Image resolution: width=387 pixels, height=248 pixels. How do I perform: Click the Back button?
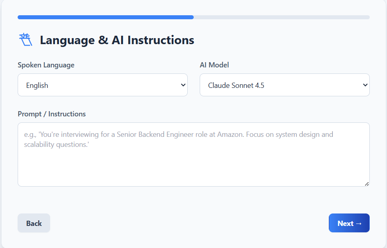coord(34,223)
